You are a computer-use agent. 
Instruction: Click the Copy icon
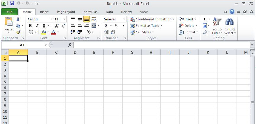pos(18,26)
